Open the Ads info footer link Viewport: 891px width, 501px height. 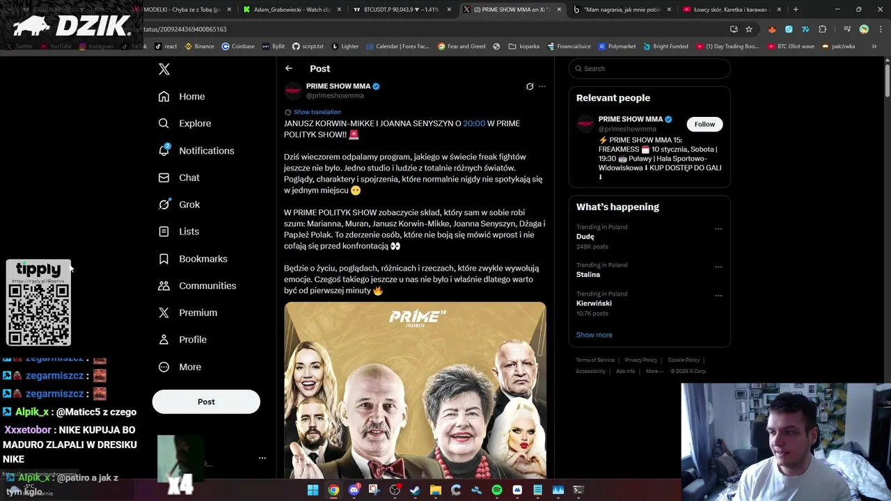(x=626, y=372)
